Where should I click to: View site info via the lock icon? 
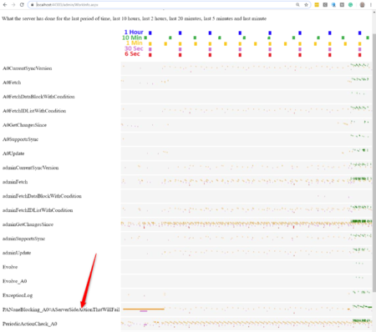(33, 5)
